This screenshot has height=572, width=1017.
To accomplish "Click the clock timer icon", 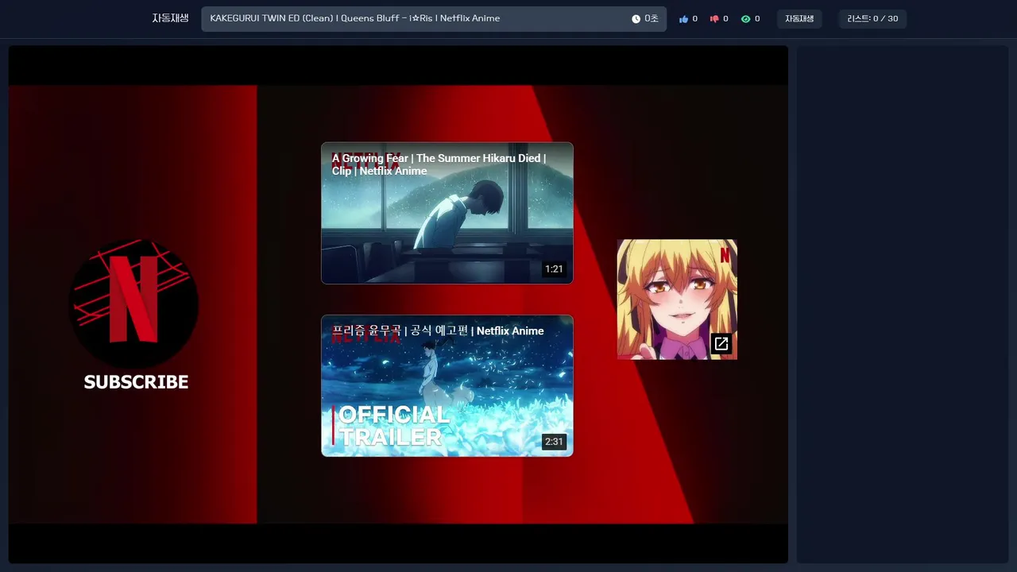I will tap(636, 19).
